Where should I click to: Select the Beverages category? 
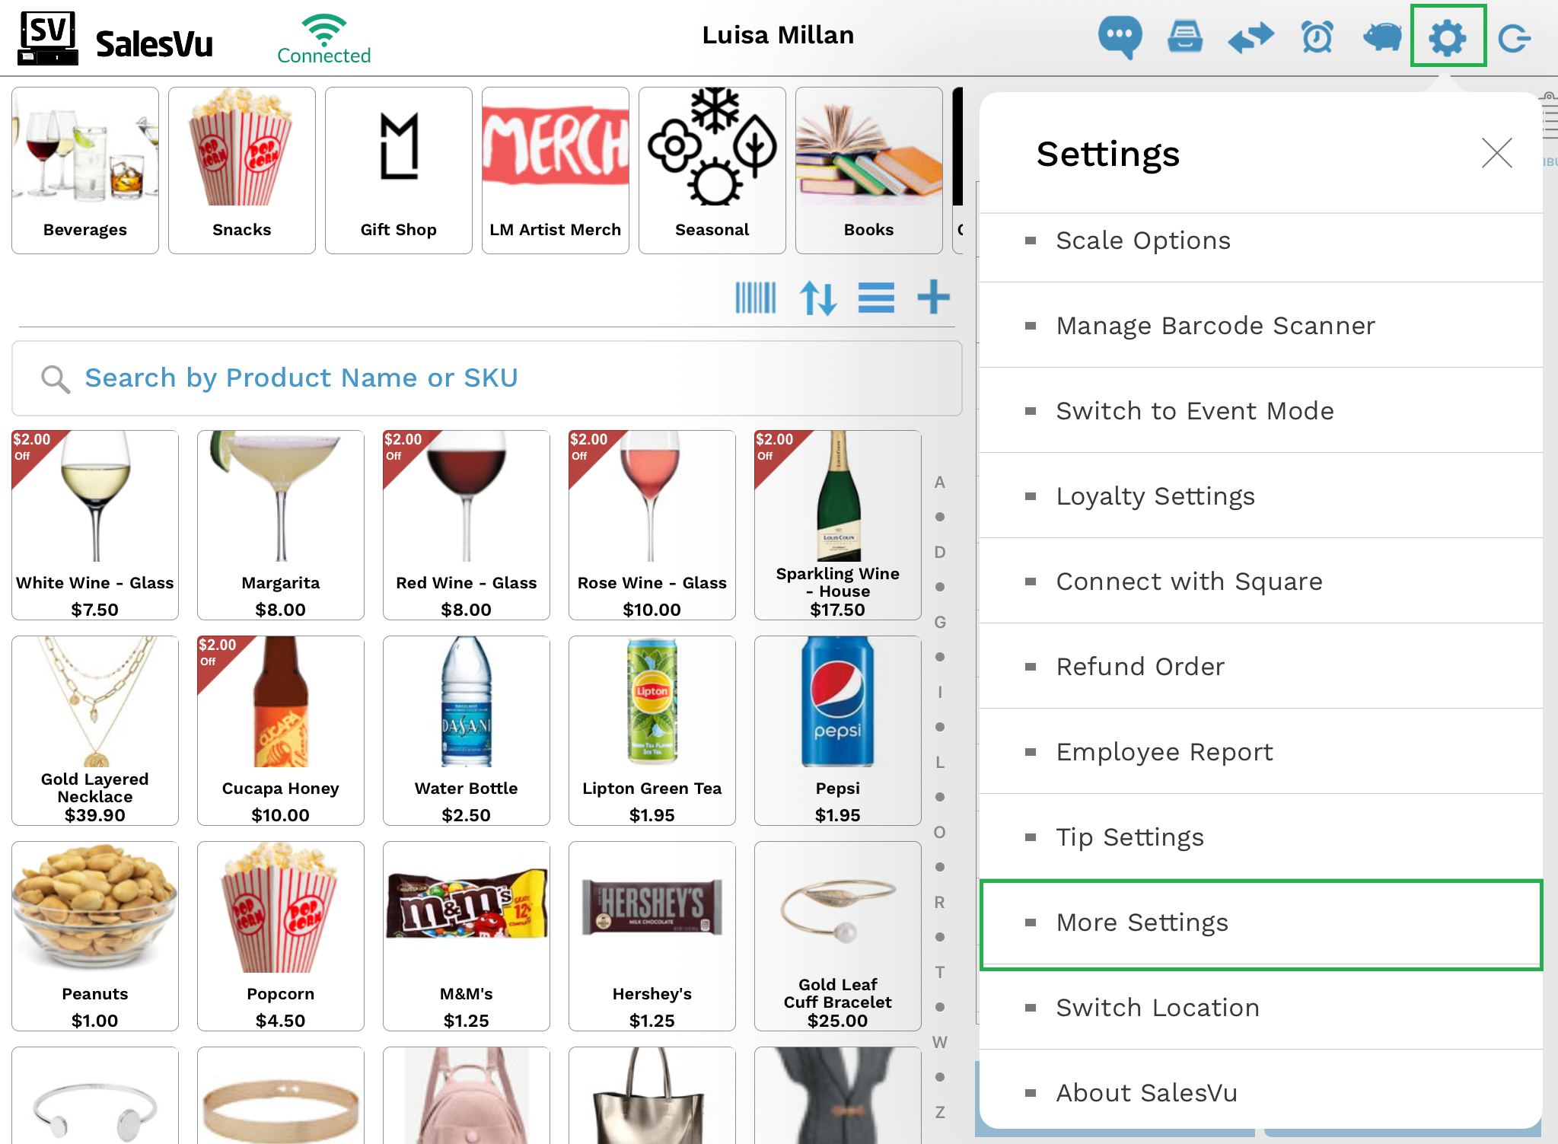point(85,170)
